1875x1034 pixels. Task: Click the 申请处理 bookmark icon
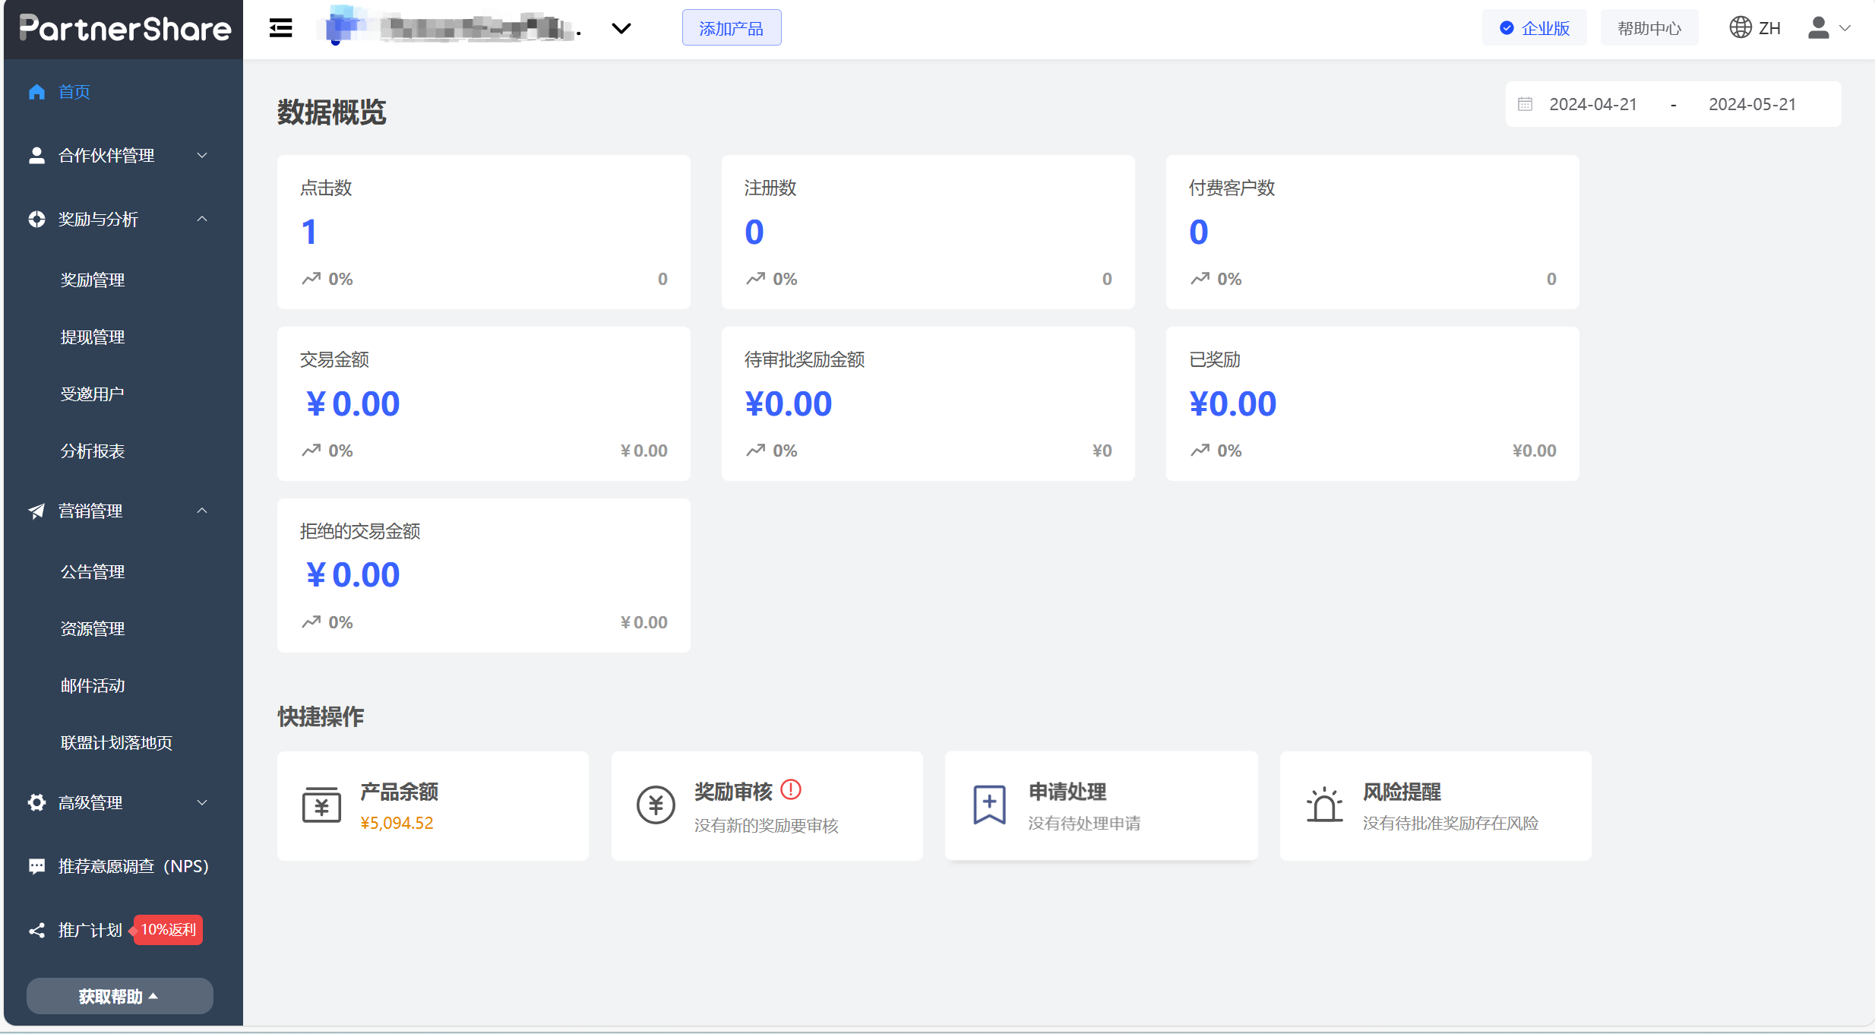pyautogui.click(x=989, y=805)
